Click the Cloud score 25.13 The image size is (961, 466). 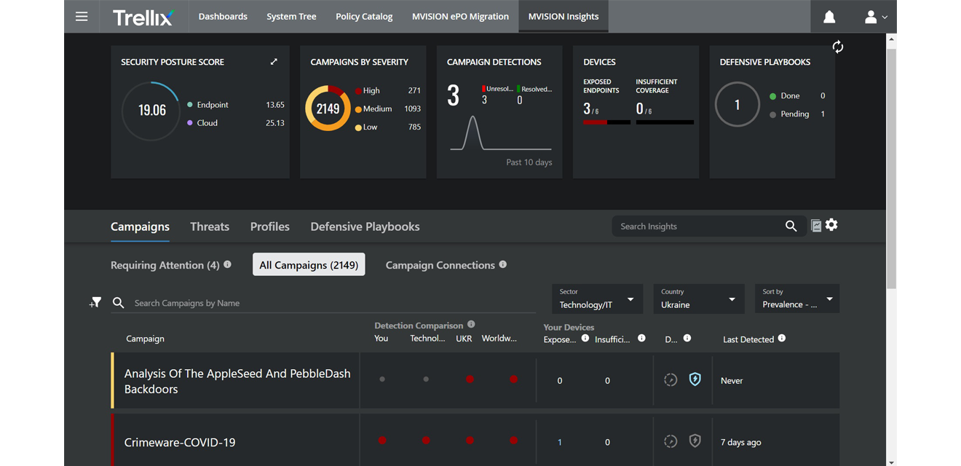tap(275, 123)
